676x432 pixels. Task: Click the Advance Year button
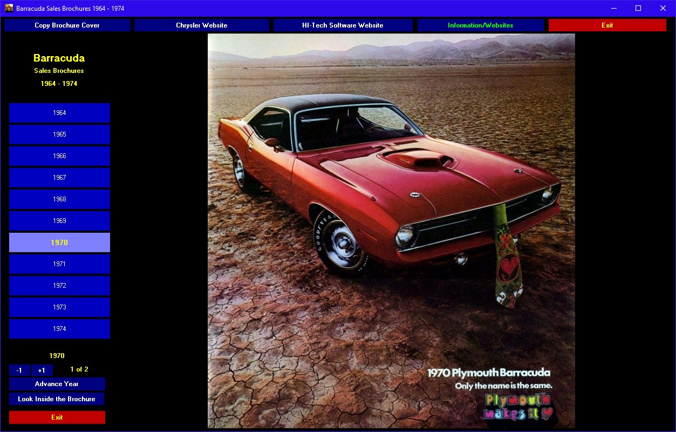[x=57, y=384]
